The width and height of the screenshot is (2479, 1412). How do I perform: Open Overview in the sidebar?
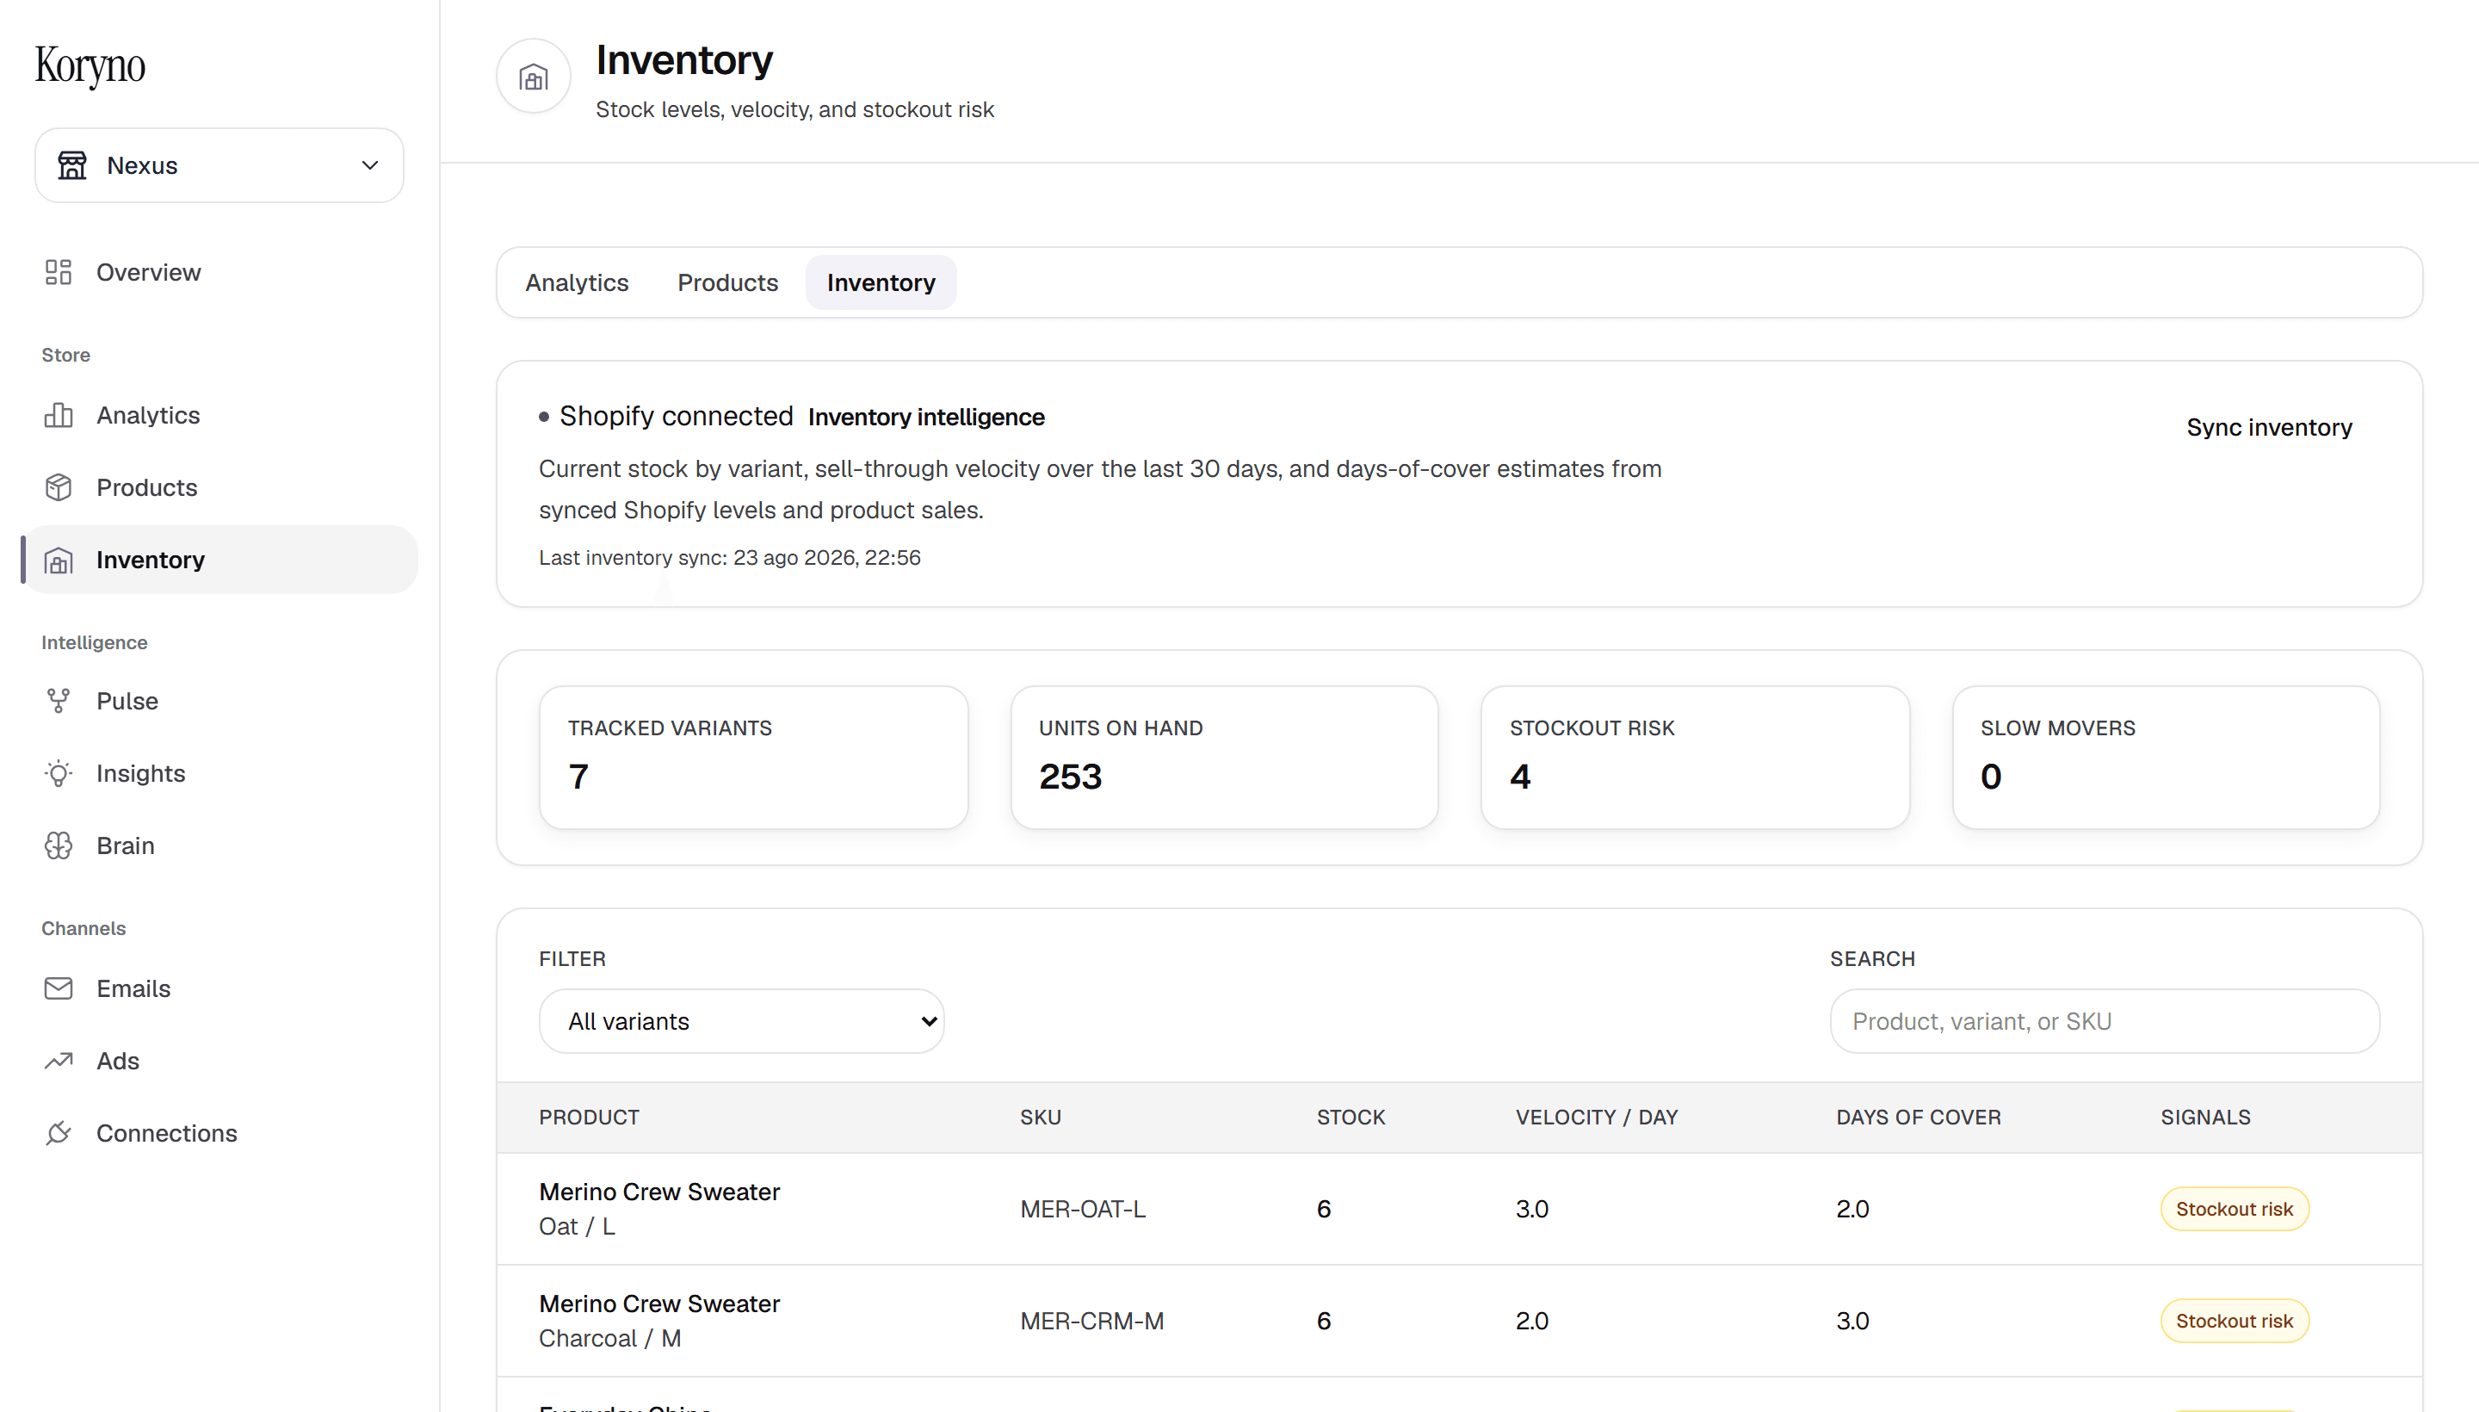(x=219, y=273)
